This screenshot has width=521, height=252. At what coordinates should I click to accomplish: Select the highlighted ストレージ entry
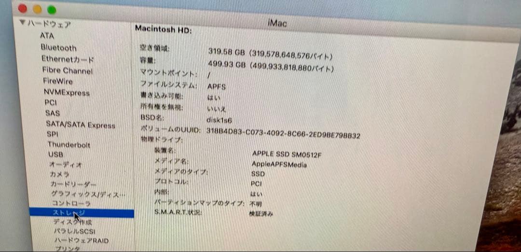(82, 213)
